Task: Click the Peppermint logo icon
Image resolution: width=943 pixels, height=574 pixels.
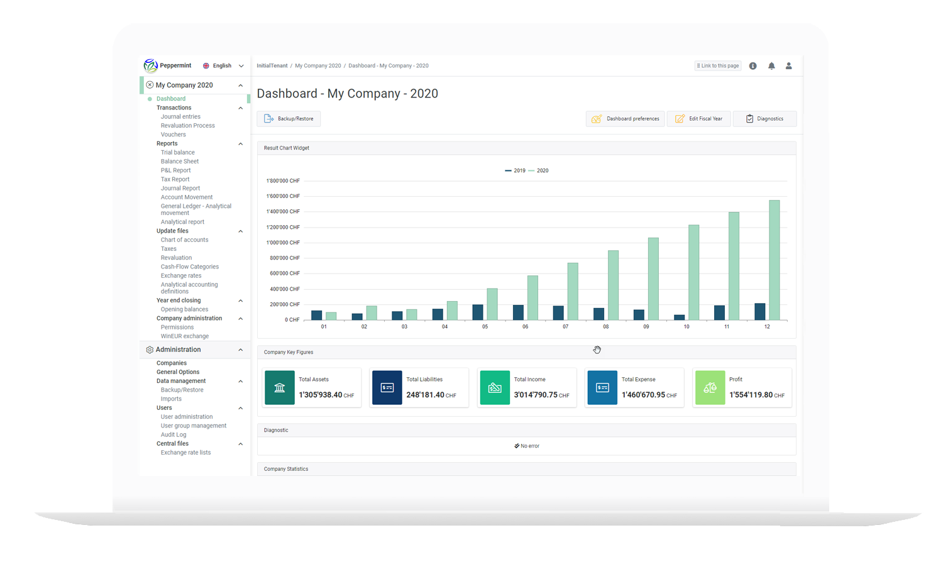Action: click(x=150, y=65)
